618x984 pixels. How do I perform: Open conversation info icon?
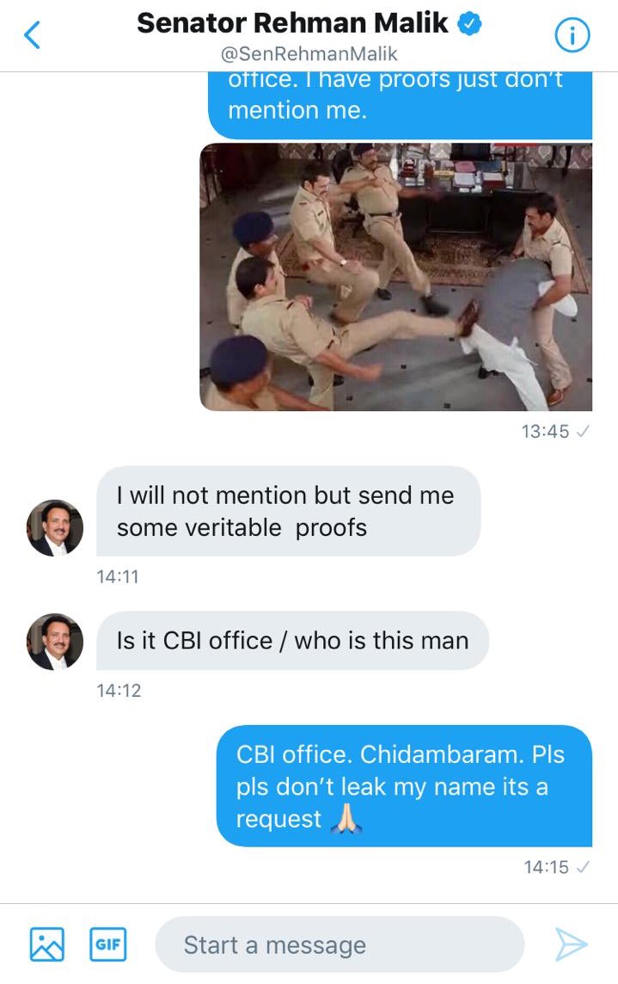click(572, 35)
